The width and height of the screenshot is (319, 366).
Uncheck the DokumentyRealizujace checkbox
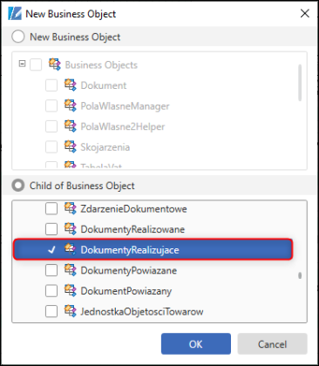pos(51,249)
